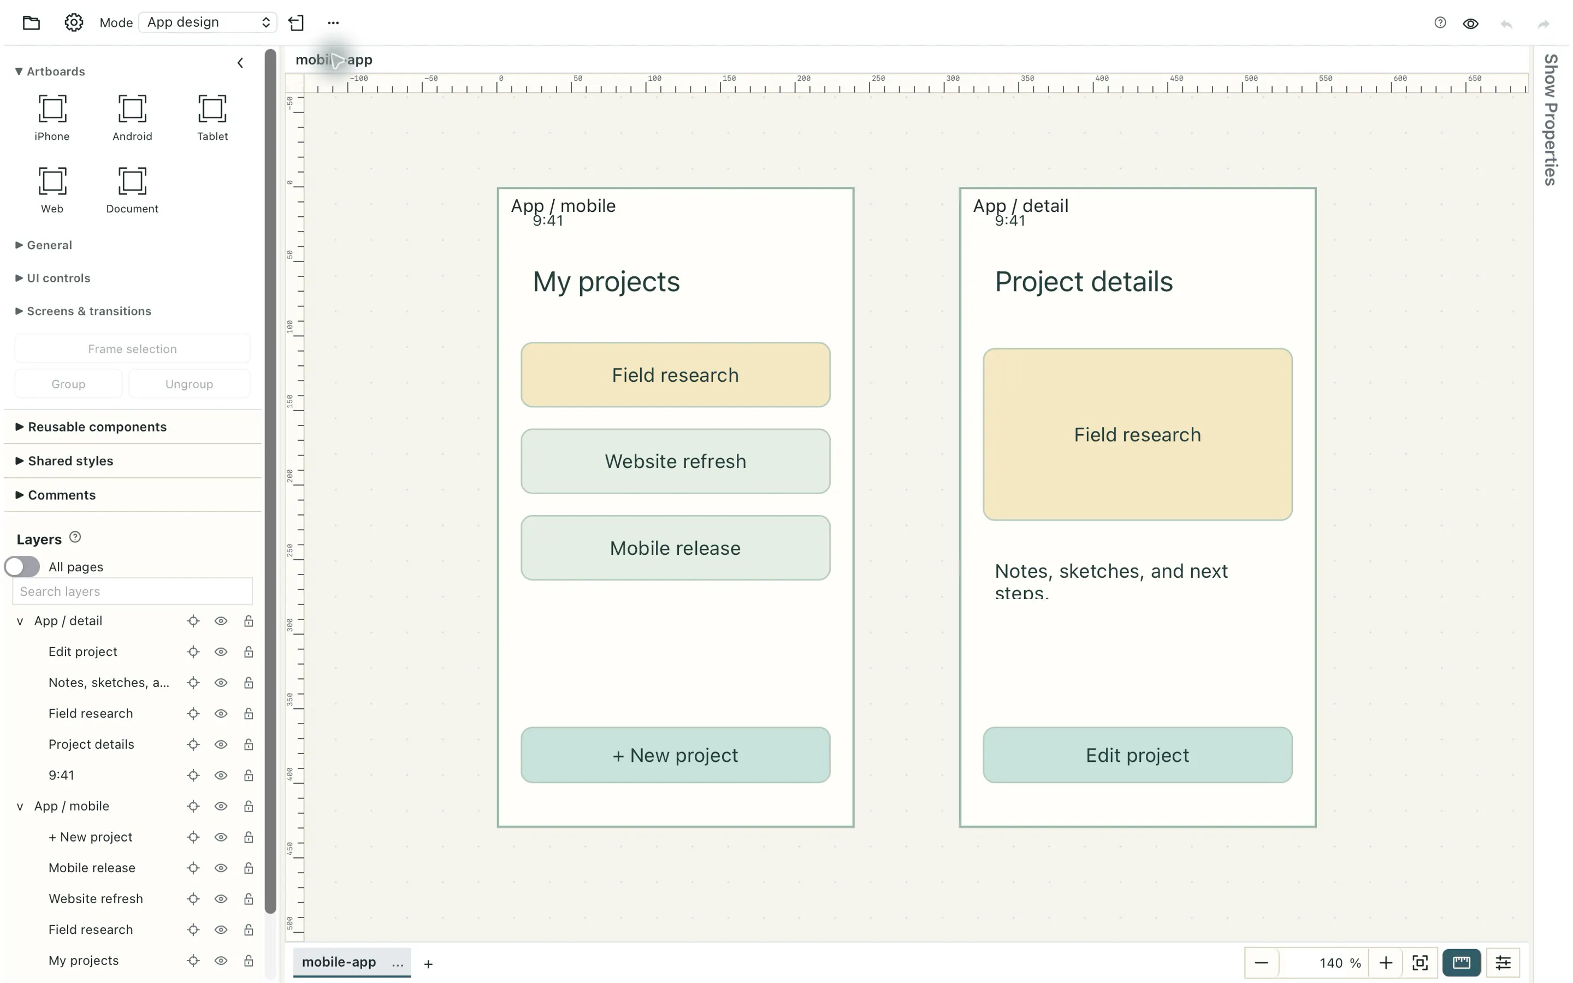
Task: Open the Mode App design dropdown
Action: [x=208, y=22]
